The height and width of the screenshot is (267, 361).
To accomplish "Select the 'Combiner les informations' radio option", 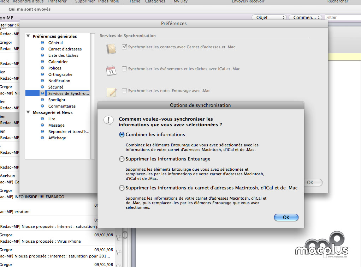I will pyautogui.click(x=122, y=134).
